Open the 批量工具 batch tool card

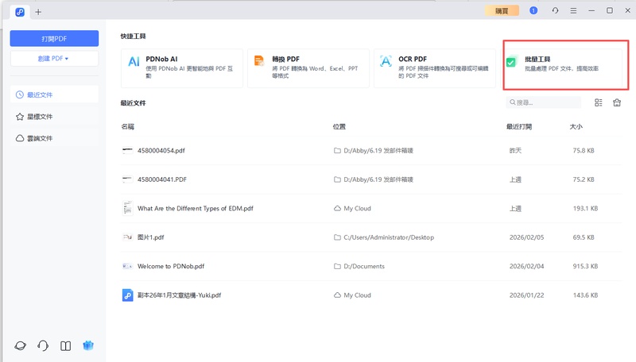click(564, 64)
